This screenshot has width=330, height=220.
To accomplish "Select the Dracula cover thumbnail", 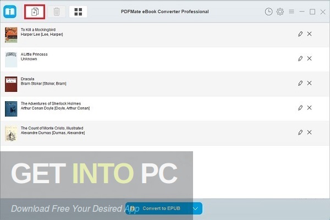I will click(11, 84).
